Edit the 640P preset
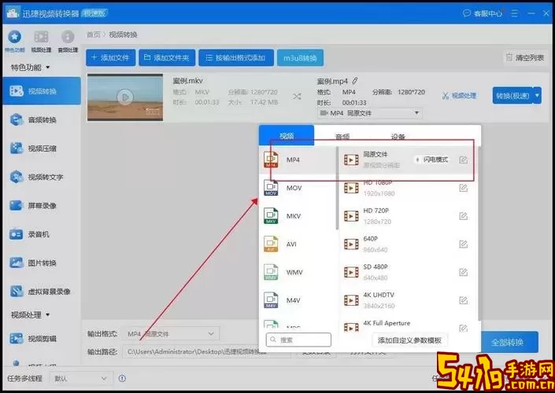 tap(464, 244)
